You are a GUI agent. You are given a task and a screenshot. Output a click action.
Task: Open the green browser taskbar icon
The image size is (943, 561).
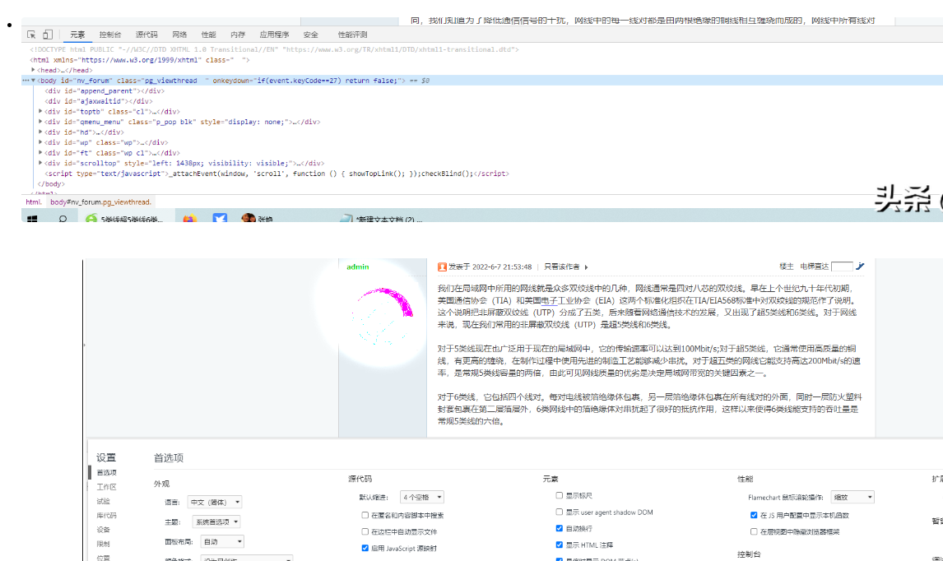(91, 219)
